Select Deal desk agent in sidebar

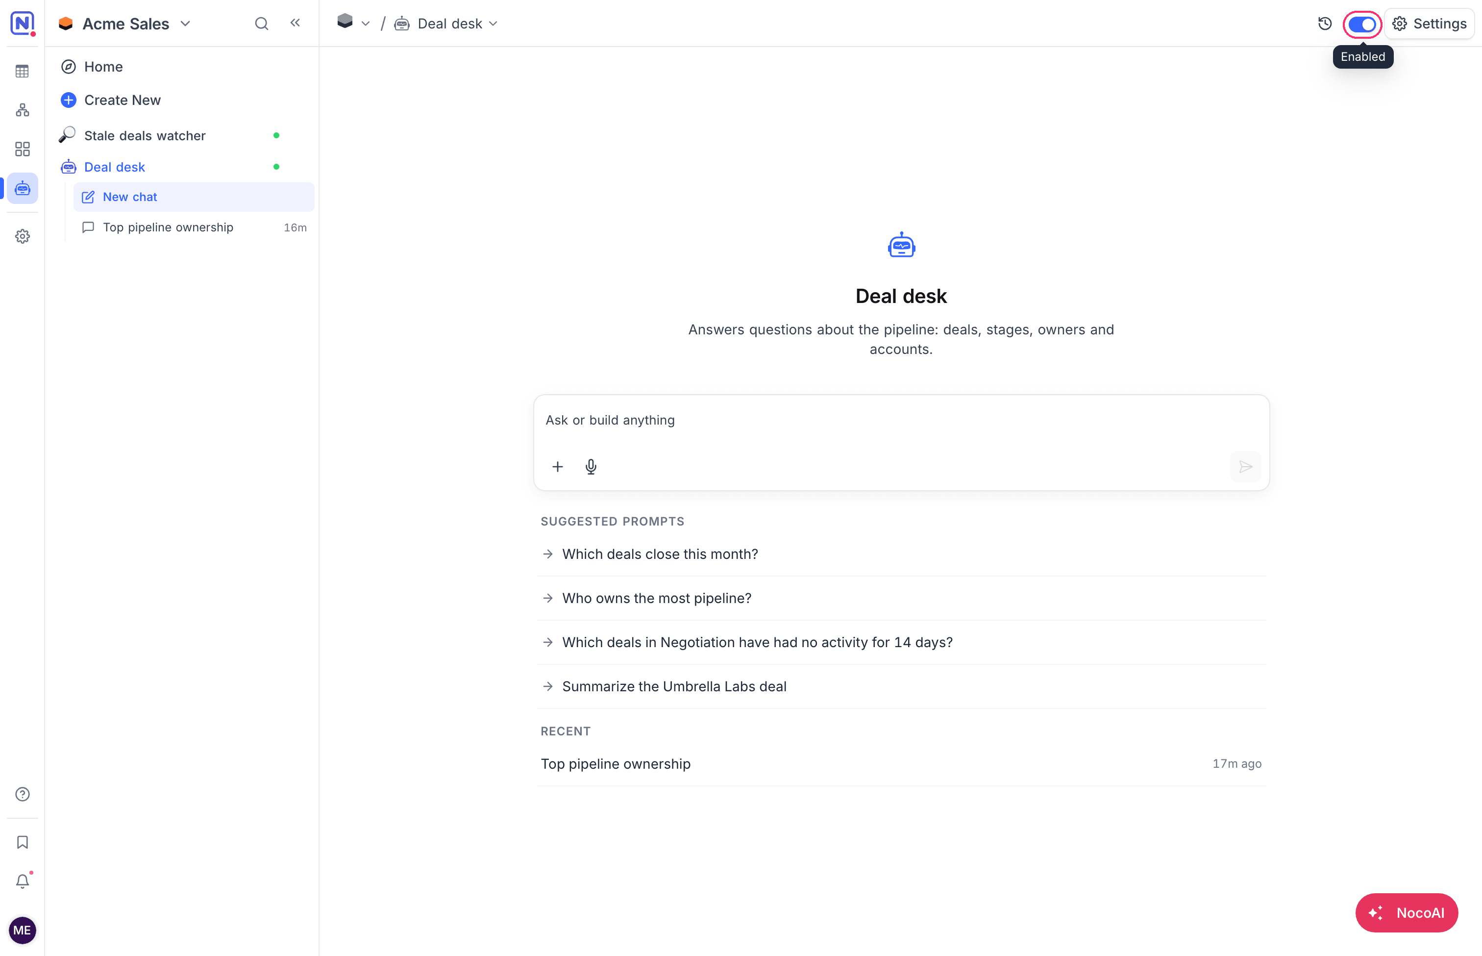coord(181,167)
